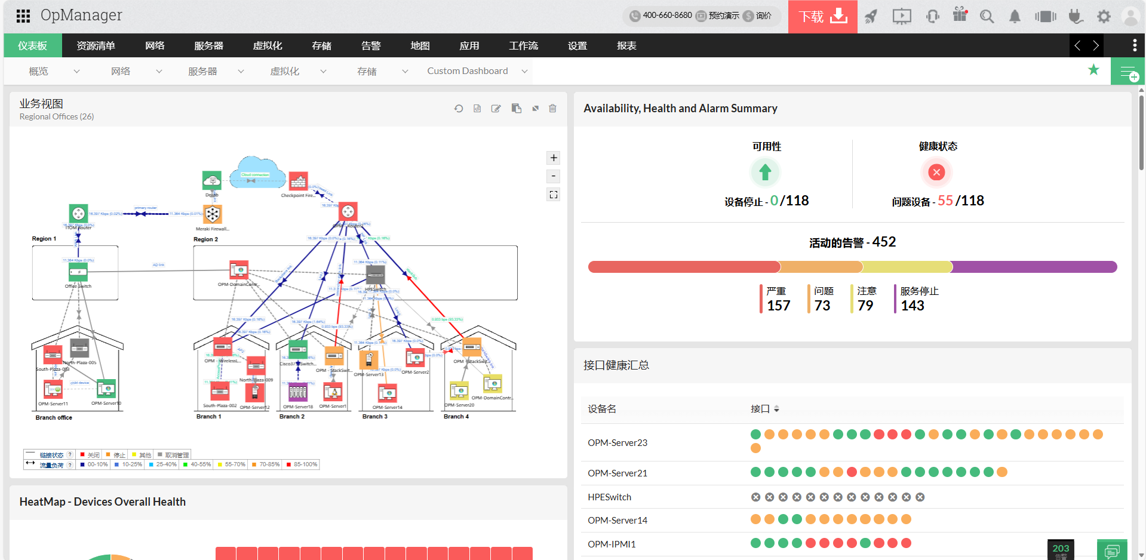Open notifications with the bell icon
This screenshot has width=1146, height=560.
(x=1015, y=16)
